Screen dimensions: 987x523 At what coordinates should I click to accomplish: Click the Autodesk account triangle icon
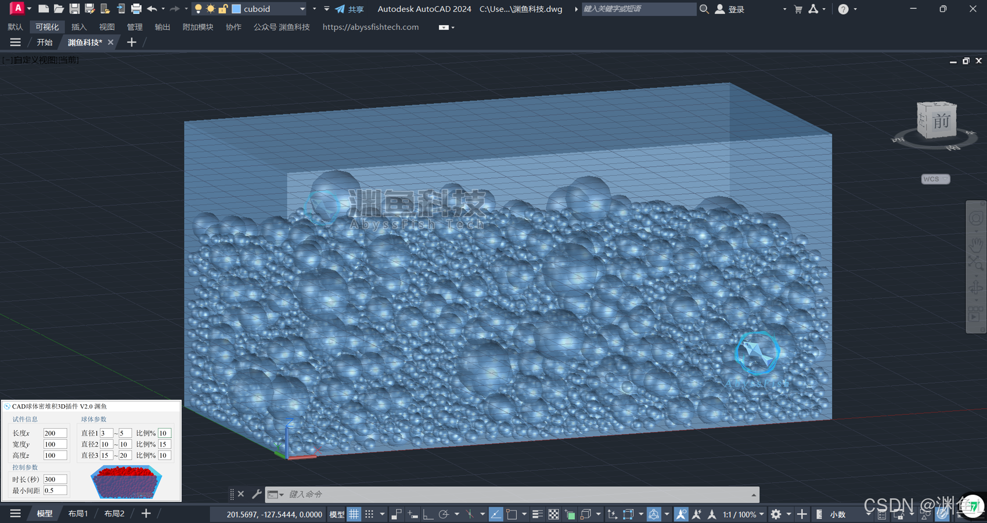[x=813, y=9]
